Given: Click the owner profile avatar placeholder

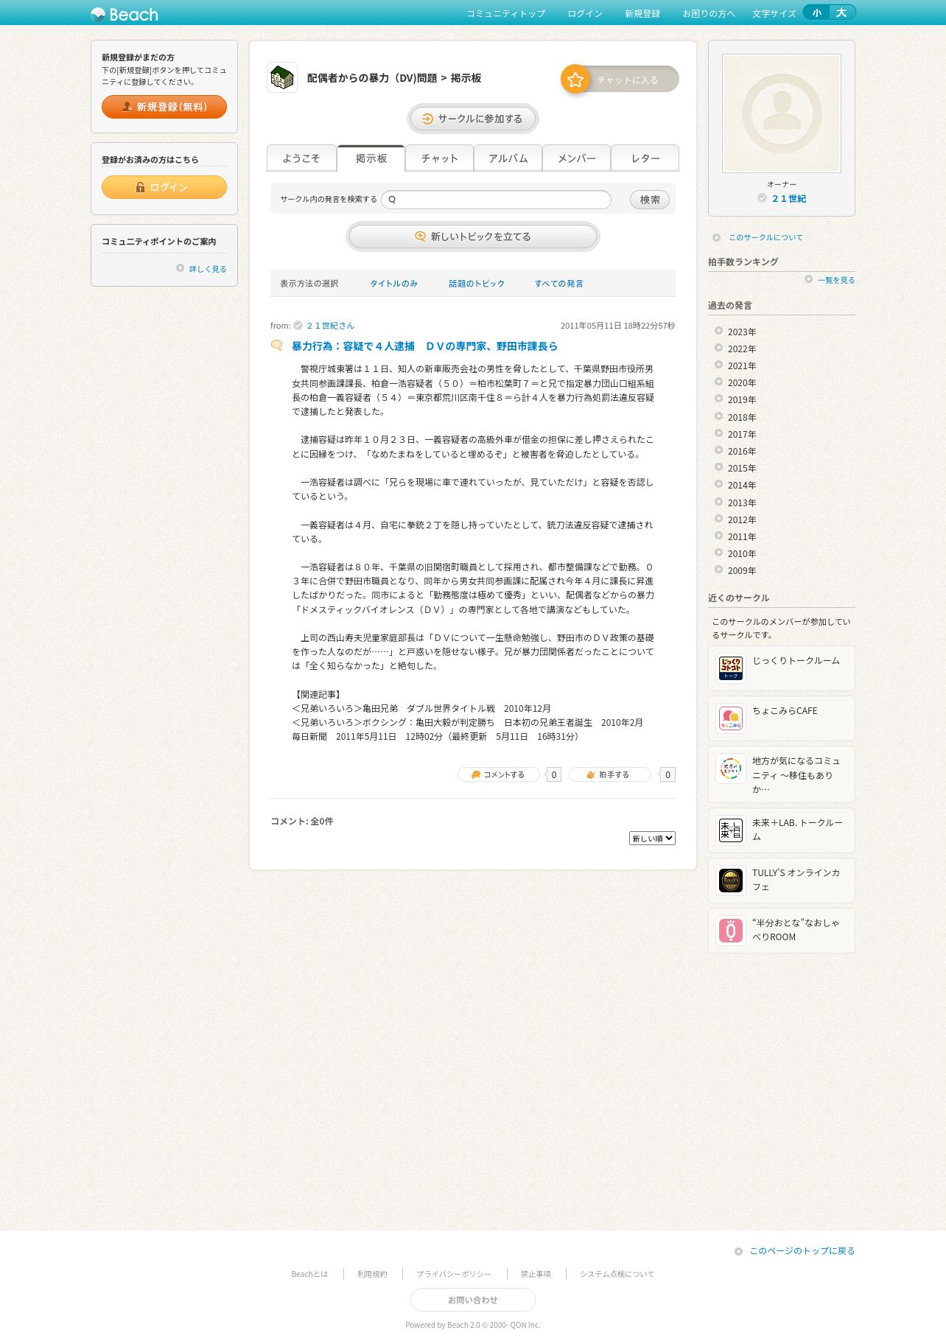Looking at the screenshot, I should point(782,113).
